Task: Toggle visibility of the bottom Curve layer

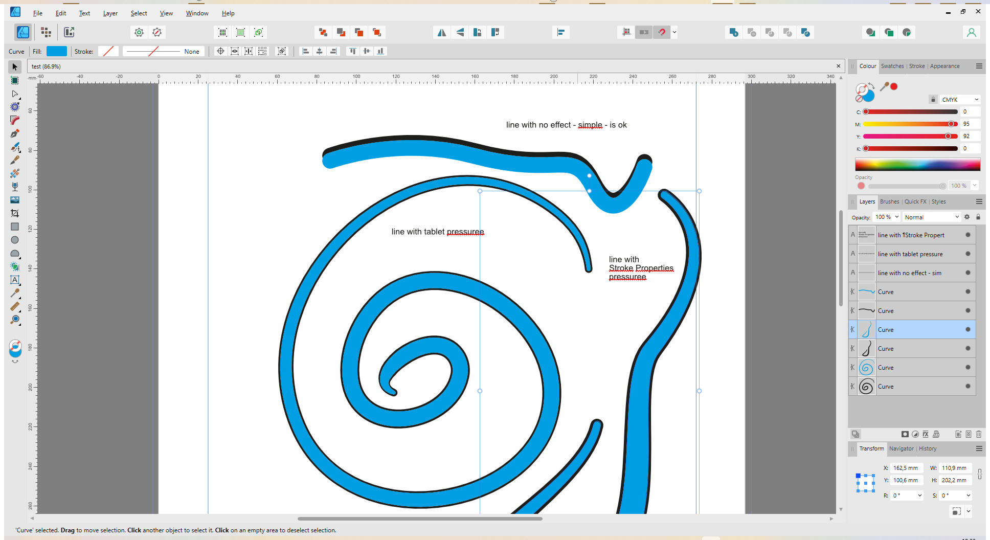Action: [x=968, y=386]
